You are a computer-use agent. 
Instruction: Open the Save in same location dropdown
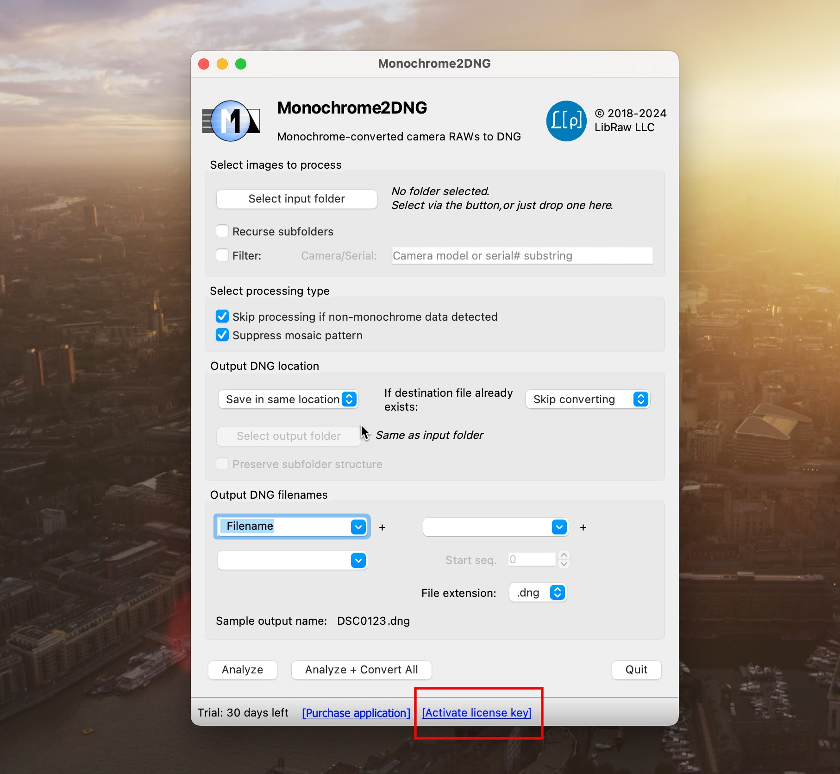pos(288,400)
